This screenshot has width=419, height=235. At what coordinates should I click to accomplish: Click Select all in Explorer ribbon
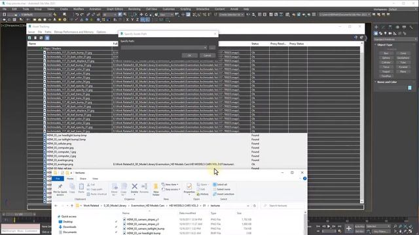click(x=220, y=184)
